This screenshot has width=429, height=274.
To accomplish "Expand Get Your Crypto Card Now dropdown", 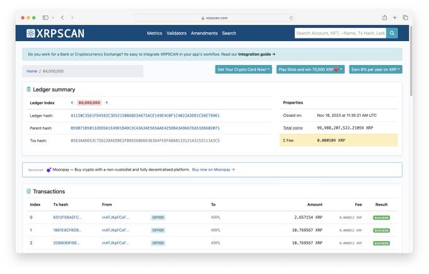I will [x=244, y=69].
